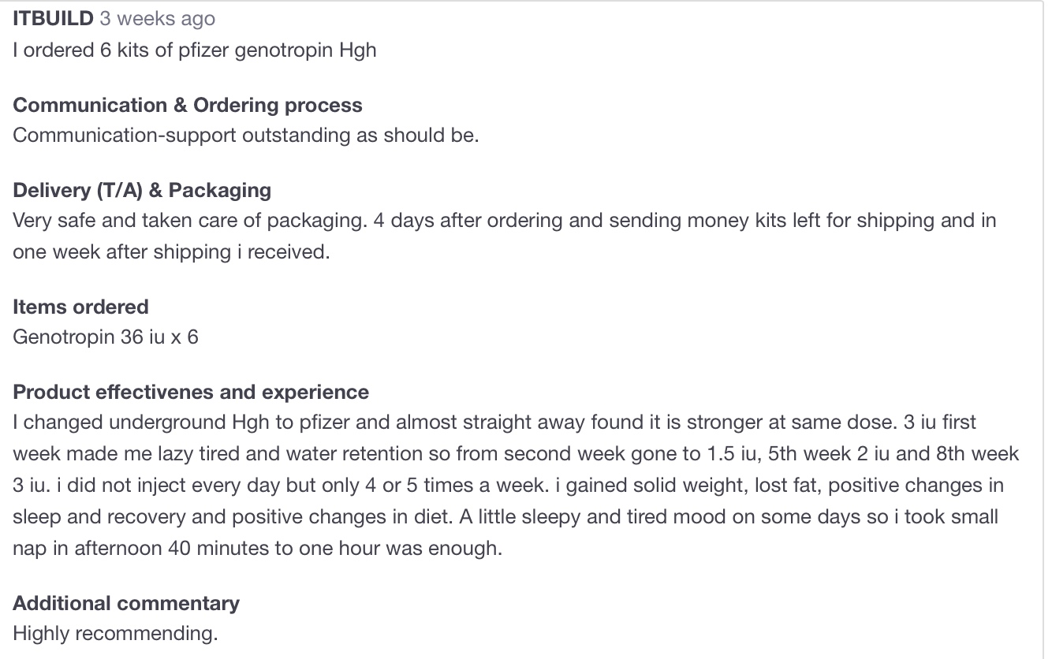
Task: Select the "Additional commentary" heading
Action: (126, 603)
